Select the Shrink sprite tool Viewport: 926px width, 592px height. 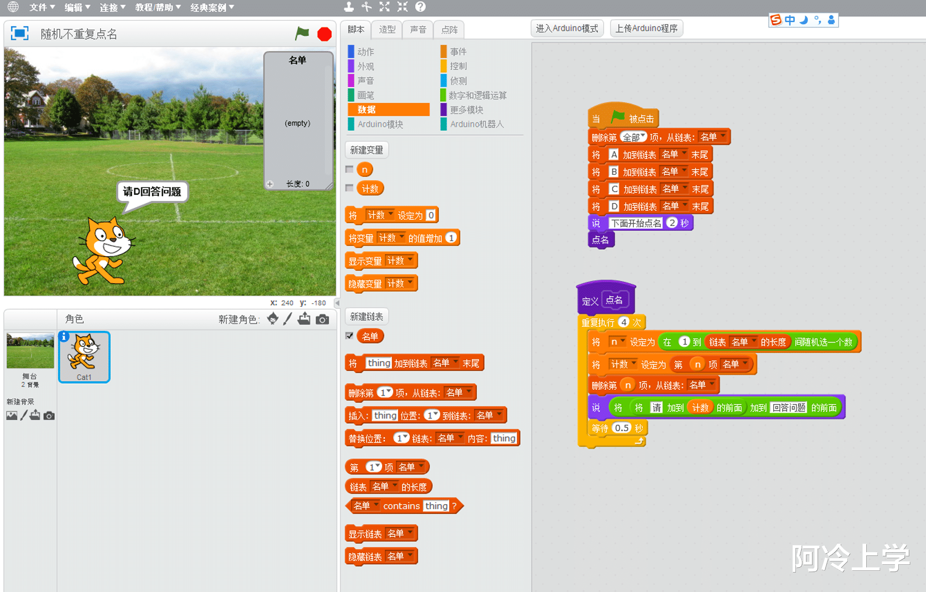click(402, 7)
